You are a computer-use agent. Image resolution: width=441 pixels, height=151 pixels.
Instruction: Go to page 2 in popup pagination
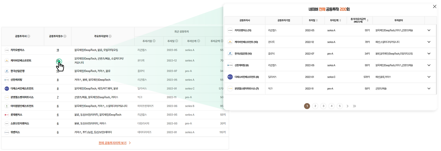click(x=315, y=106)
